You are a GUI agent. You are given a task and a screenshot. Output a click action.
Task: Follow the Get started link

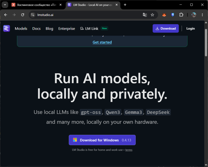point(102,42)
